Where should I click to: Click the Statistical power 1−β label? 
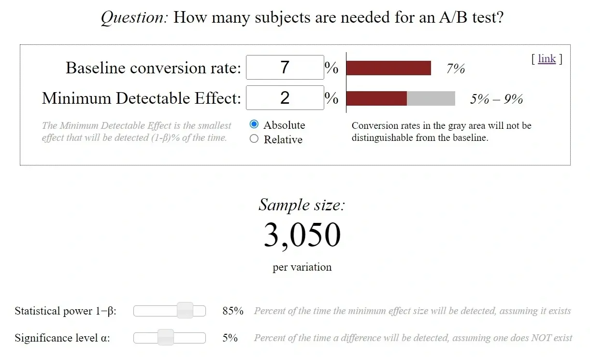click(65, 311)
